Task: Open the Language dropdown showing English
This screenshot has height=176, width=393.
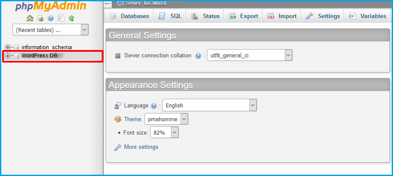Action: [x=209, y=105]
